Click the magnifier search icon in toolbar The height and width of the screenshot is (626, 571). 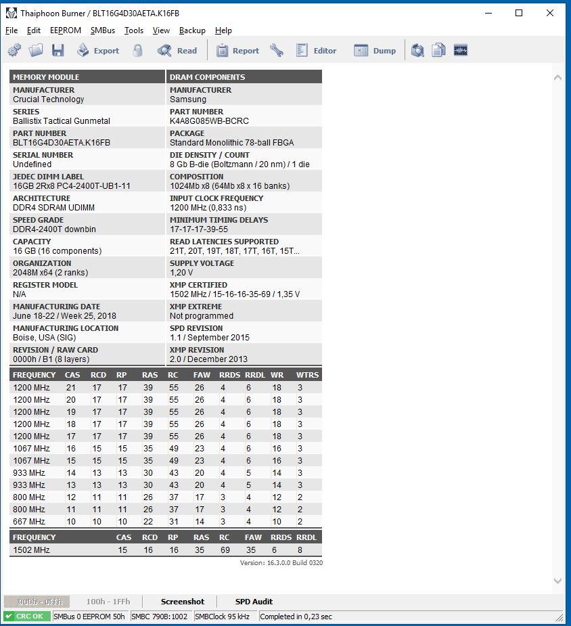pyautogui.click(x=417, y=50)
